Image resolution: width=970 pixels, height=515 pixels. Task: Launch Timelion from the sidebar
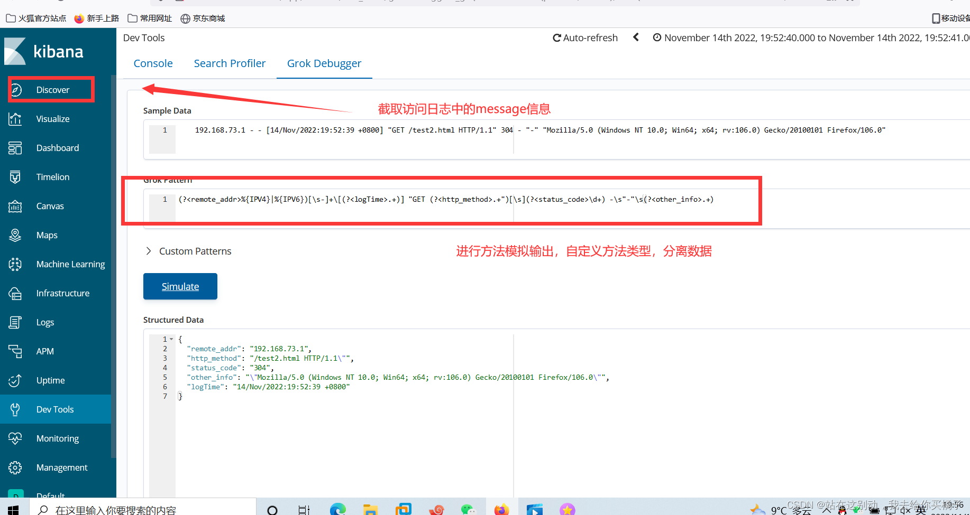click(53, 176)
